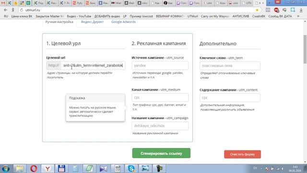Click the browser back arrow
The height and width of the screenshot is (173, 307).
[5, 10]
